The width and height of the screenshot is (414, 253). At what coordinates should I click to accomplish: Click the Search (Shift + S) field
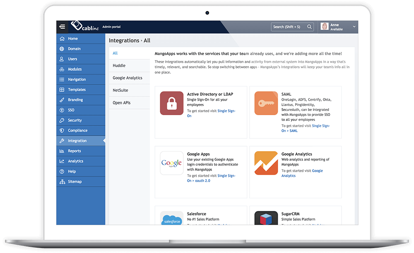(292, 27)
